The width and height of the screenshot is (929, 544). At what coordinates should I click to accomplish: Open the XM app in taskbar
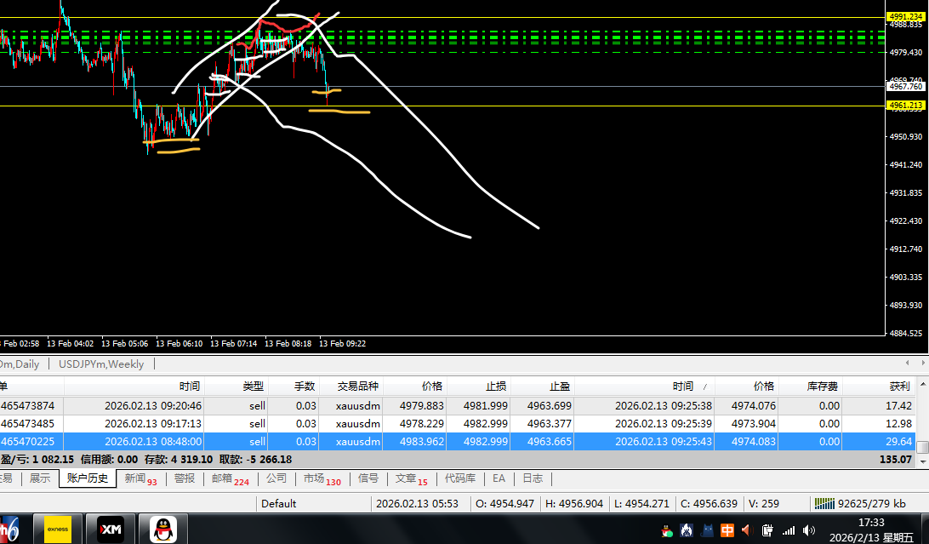click(111, 529)
